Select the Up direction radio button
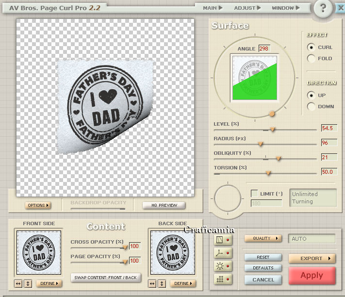Screen dimensions: 345x297 [311, 95]
